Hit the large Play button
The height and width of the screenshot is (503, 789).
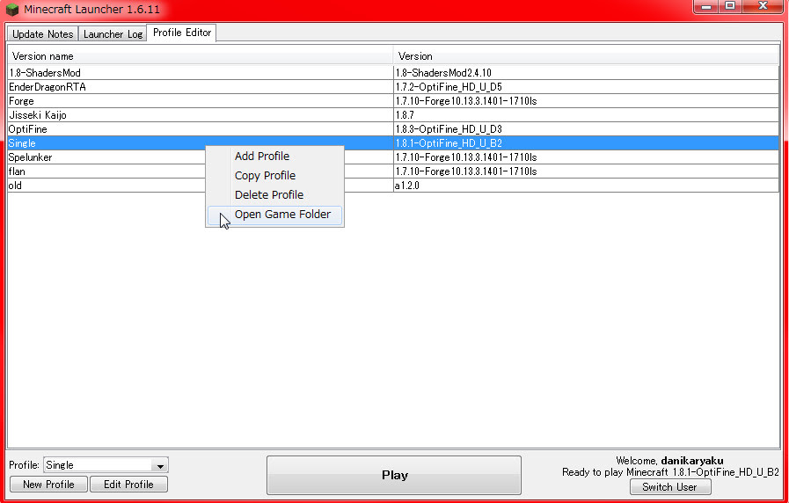pyautogui.click(x=394, y=476)
